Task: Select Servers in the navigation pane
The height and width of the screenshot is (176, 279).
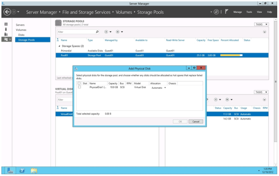Action: 20,25
